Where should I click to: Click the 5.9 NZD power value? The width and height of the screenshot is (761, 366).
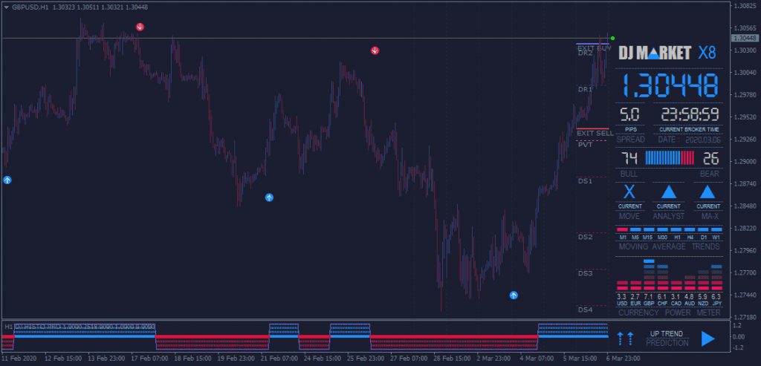[x=703, y=297]
